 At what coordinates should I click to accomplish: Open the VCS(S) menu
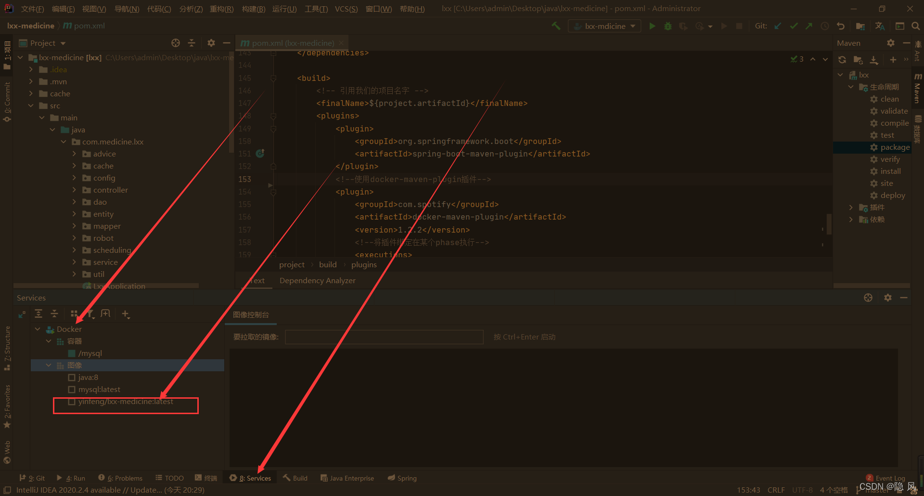[346, 9]
